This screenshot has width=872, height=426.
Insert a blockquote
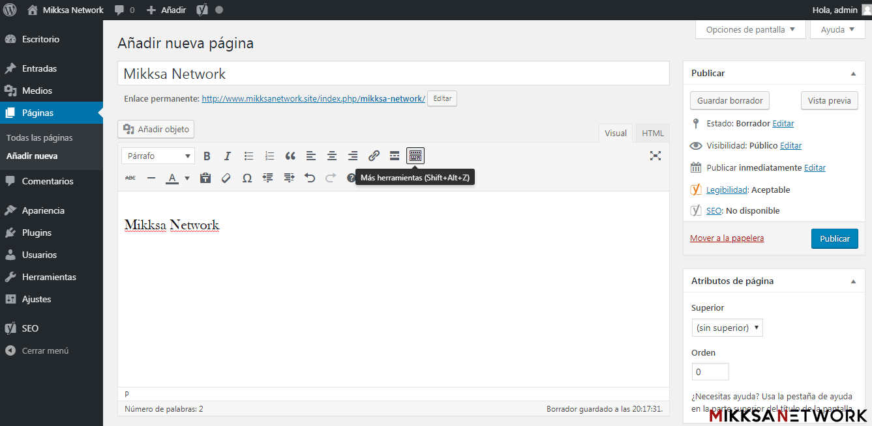tap(290, 156)
